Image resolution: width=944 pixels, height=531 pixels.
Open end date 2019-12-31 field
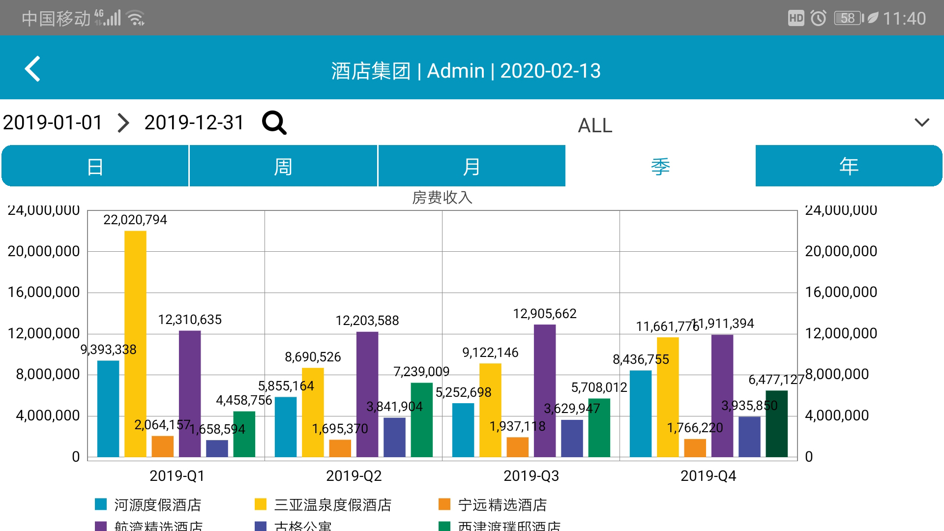194,122
